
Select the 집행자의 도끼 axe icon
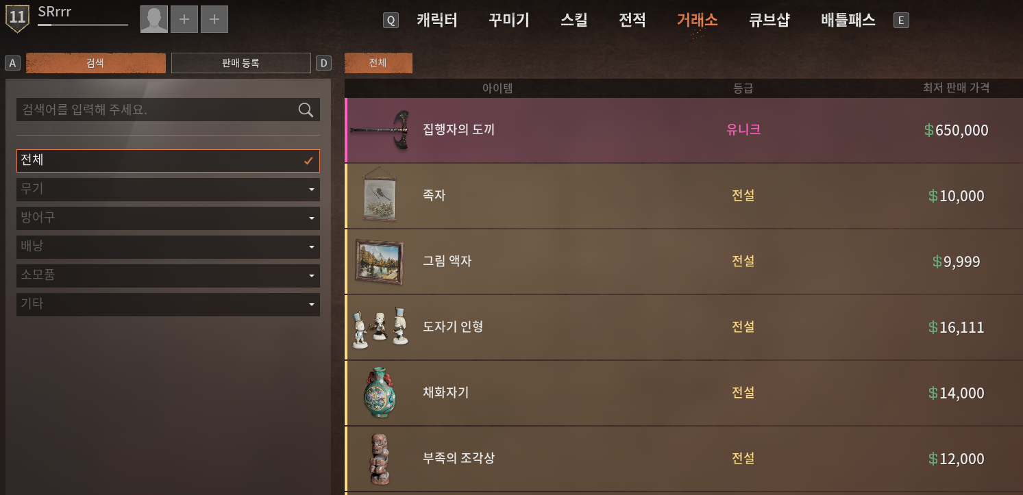380,130
